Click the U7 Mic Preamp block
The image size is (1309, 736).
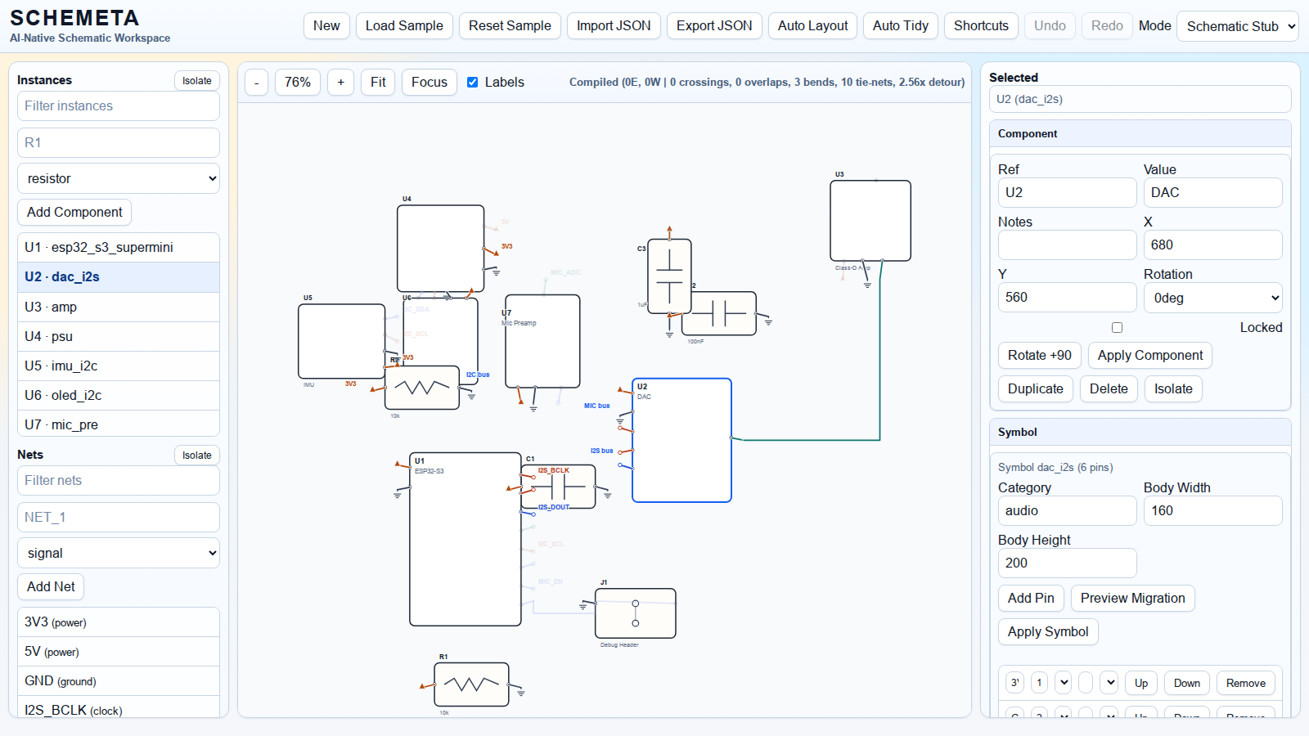[542, 341]
